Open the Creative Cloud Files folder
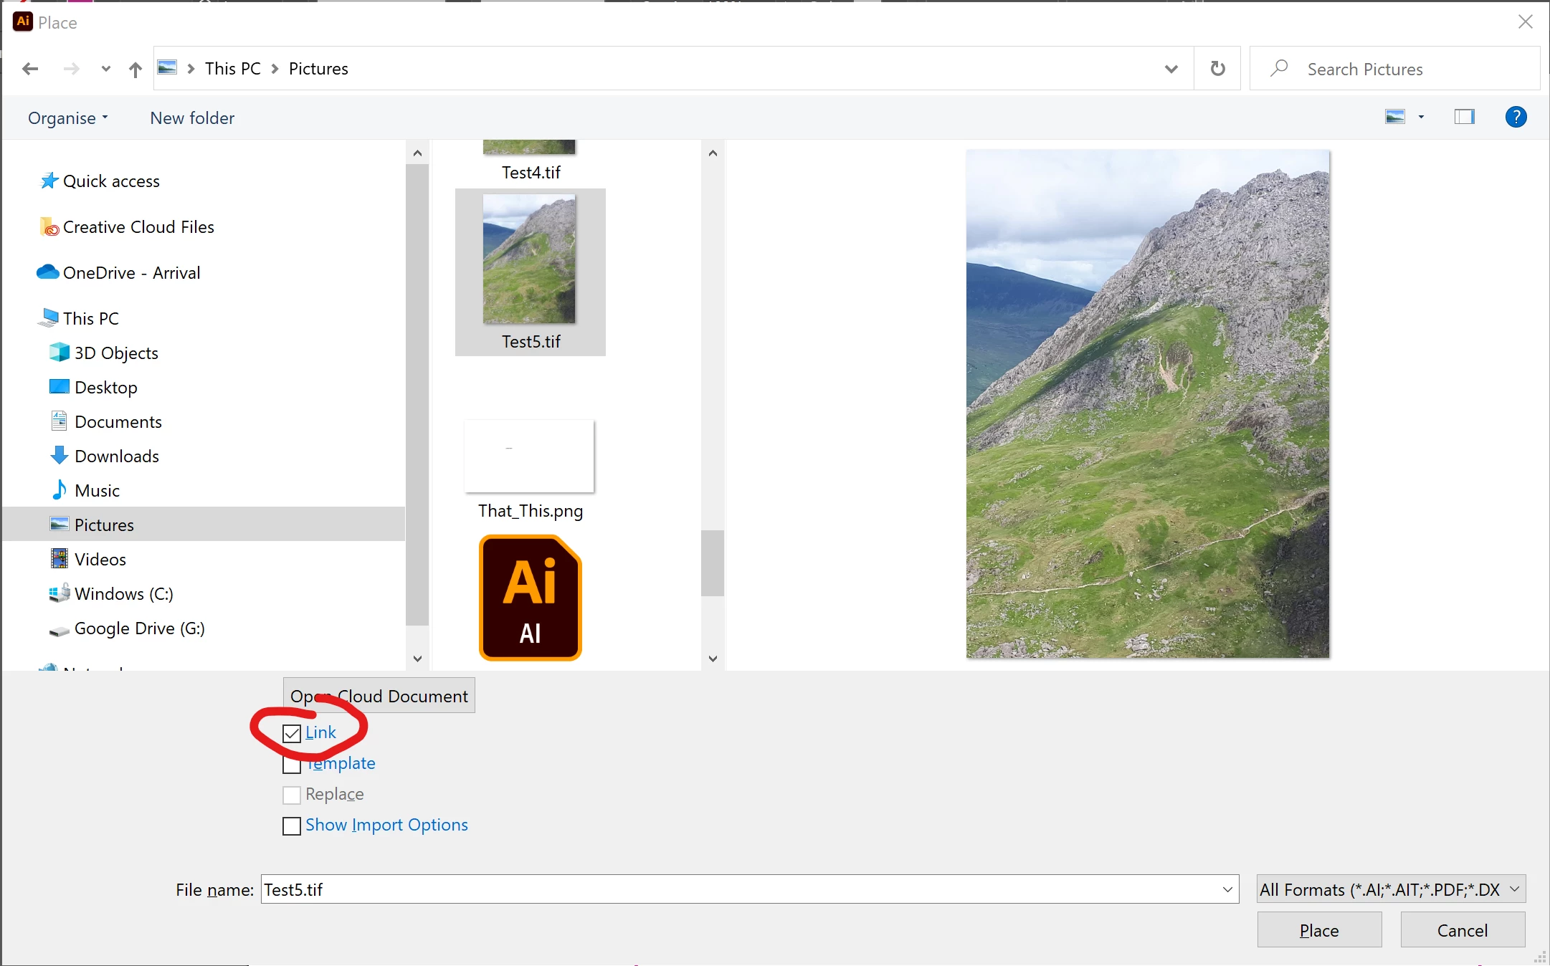This screenshot has width=1550, height=966. click(x=138, y=227)
